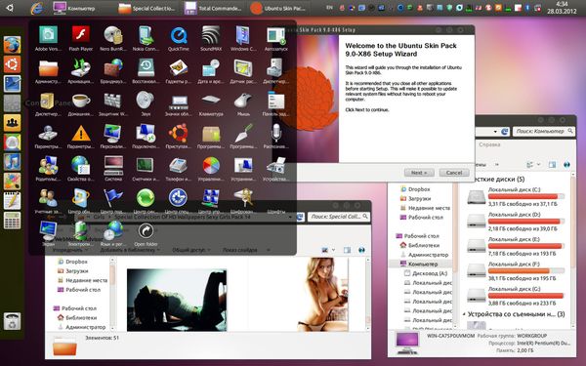Click the usage bar of Локальный диск (F:)
Viewport: 586px width, 366px height.
pos(525,270)
